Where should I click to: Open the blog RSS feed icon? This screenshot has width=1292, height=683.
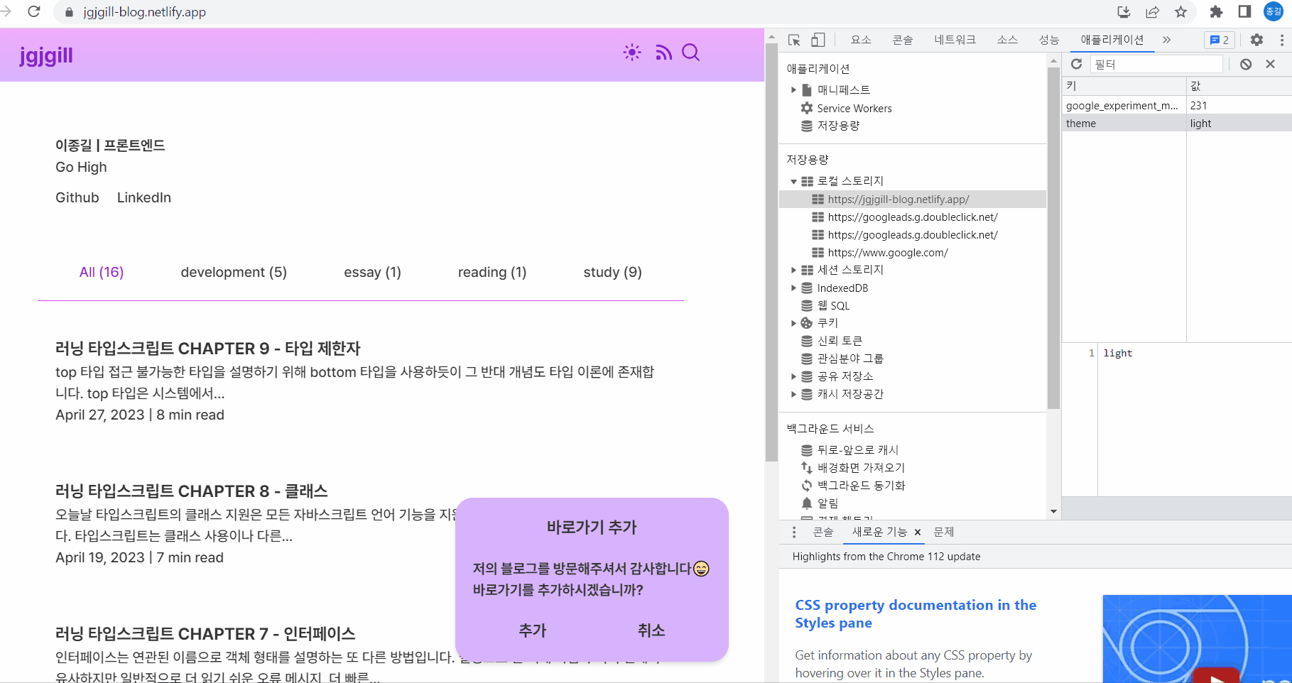[663, 53]
